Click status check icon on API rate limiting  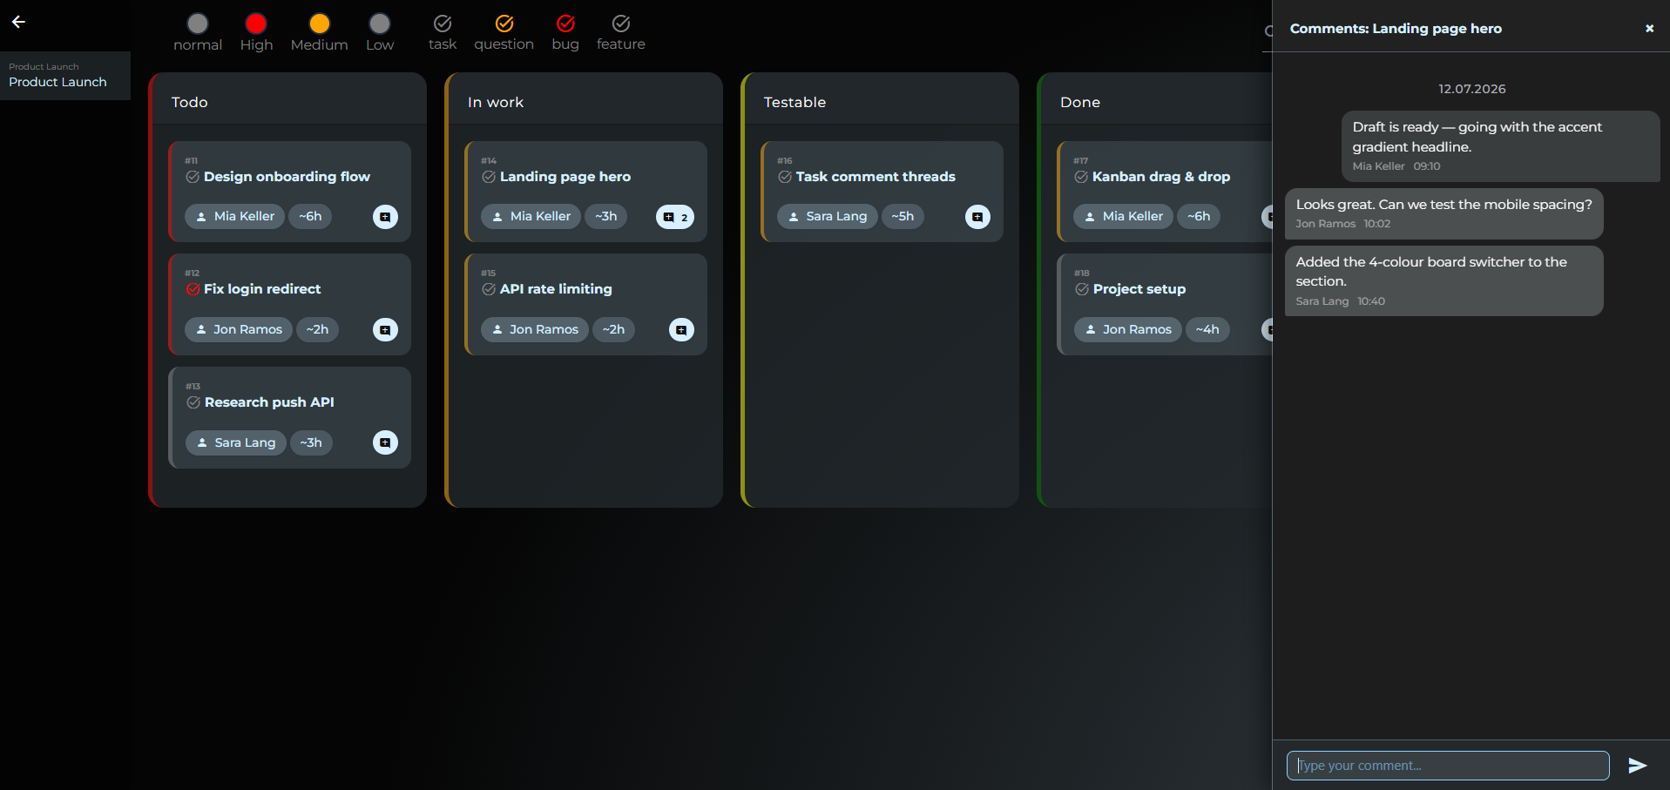point(489,289)
